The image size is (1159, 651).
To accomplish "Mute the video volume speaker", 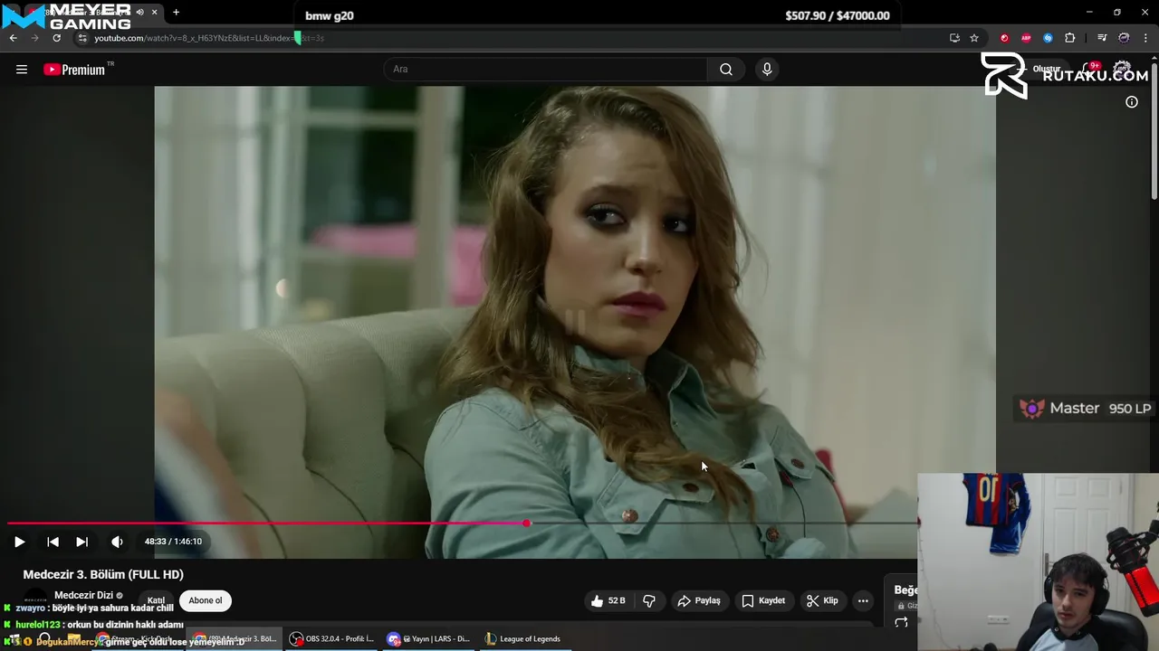I will tap(117, 542).
